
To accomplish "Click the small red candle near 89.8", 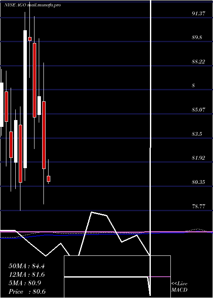I will click(x=30, y=39).
